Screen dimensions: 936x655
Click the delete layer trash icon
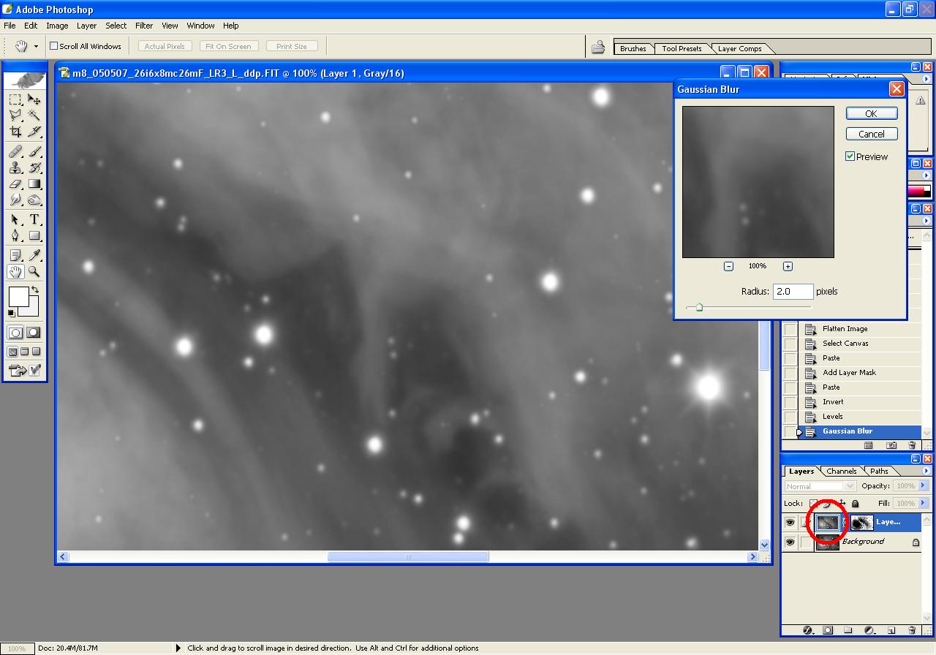tap(912, 629)
